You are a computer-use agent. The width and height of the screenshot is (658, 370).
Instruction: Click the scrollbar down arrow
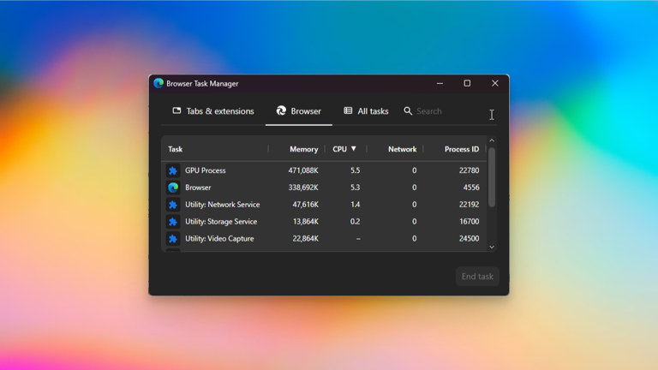click(x=492, y=247)
